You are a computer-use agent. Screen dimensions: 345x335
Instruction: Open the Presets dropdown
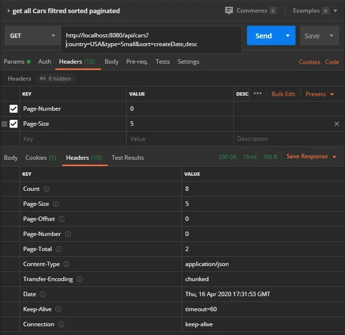coord(319,94)
